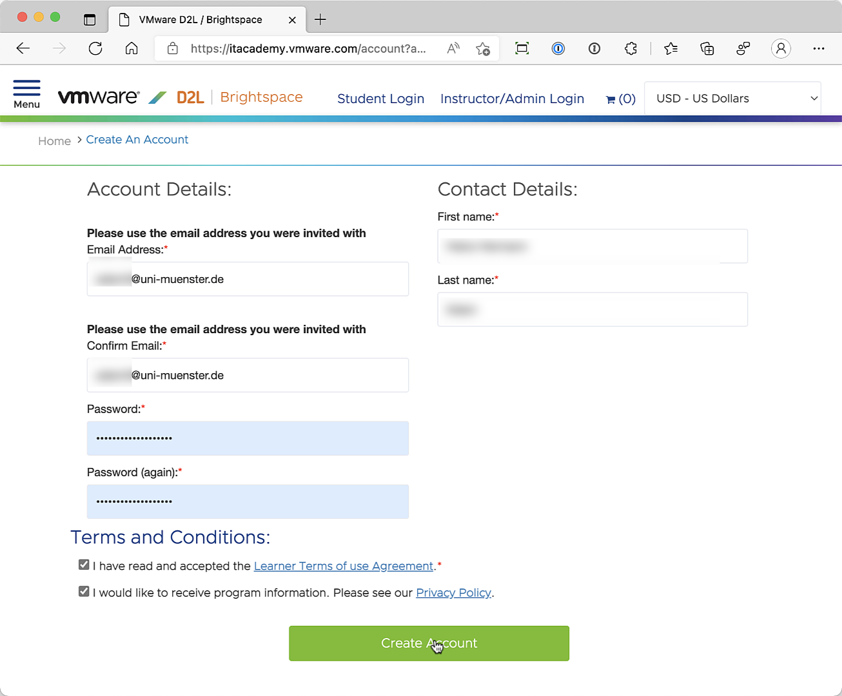842x696 pixels.
Task: Open the hamburger Menu icon
Action: 26,93
